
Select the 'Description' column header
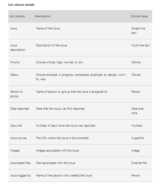coord(42,16)
